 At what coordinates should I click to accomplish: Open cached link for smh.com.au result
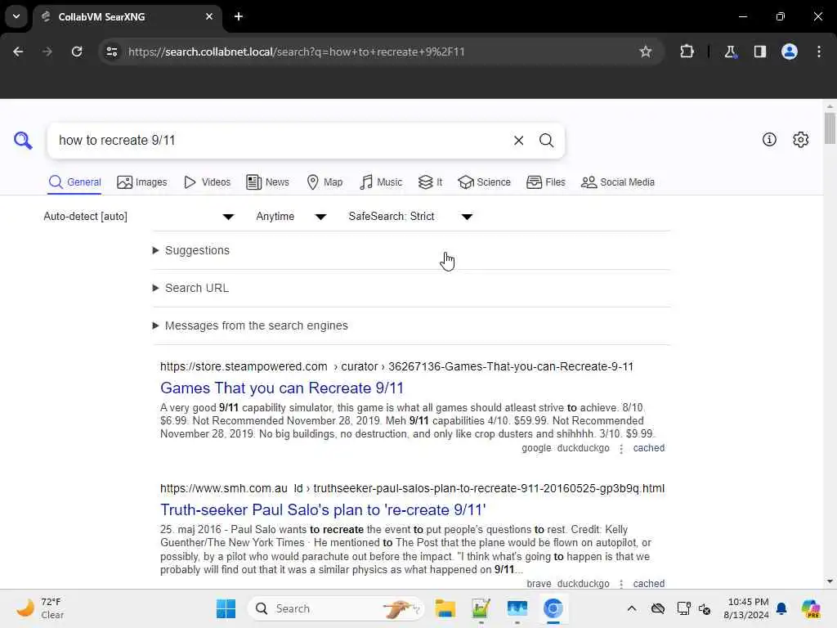pos(648,584)
